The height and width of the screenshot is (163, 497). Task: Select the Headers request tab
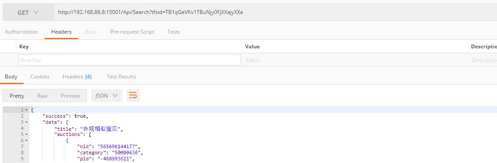click(62, 31)
